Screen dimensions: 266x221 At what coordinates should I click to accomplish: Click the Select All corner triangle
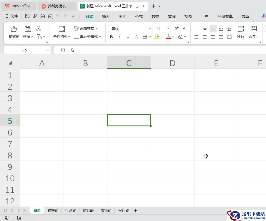(11, 63)
